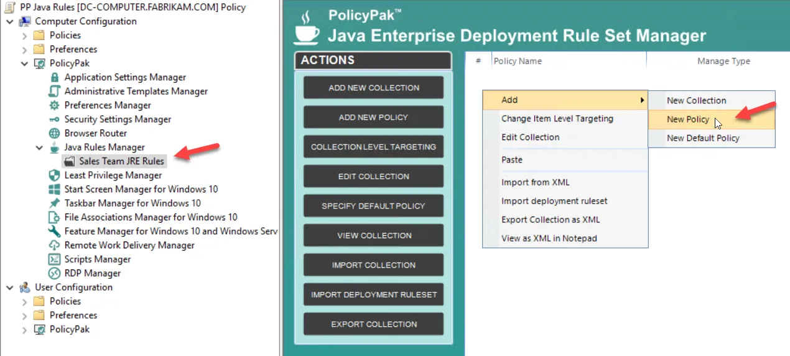Open the Add submenu in context menu
The width and height of the screenshot is (790, 356).
[x=565, y=100]
